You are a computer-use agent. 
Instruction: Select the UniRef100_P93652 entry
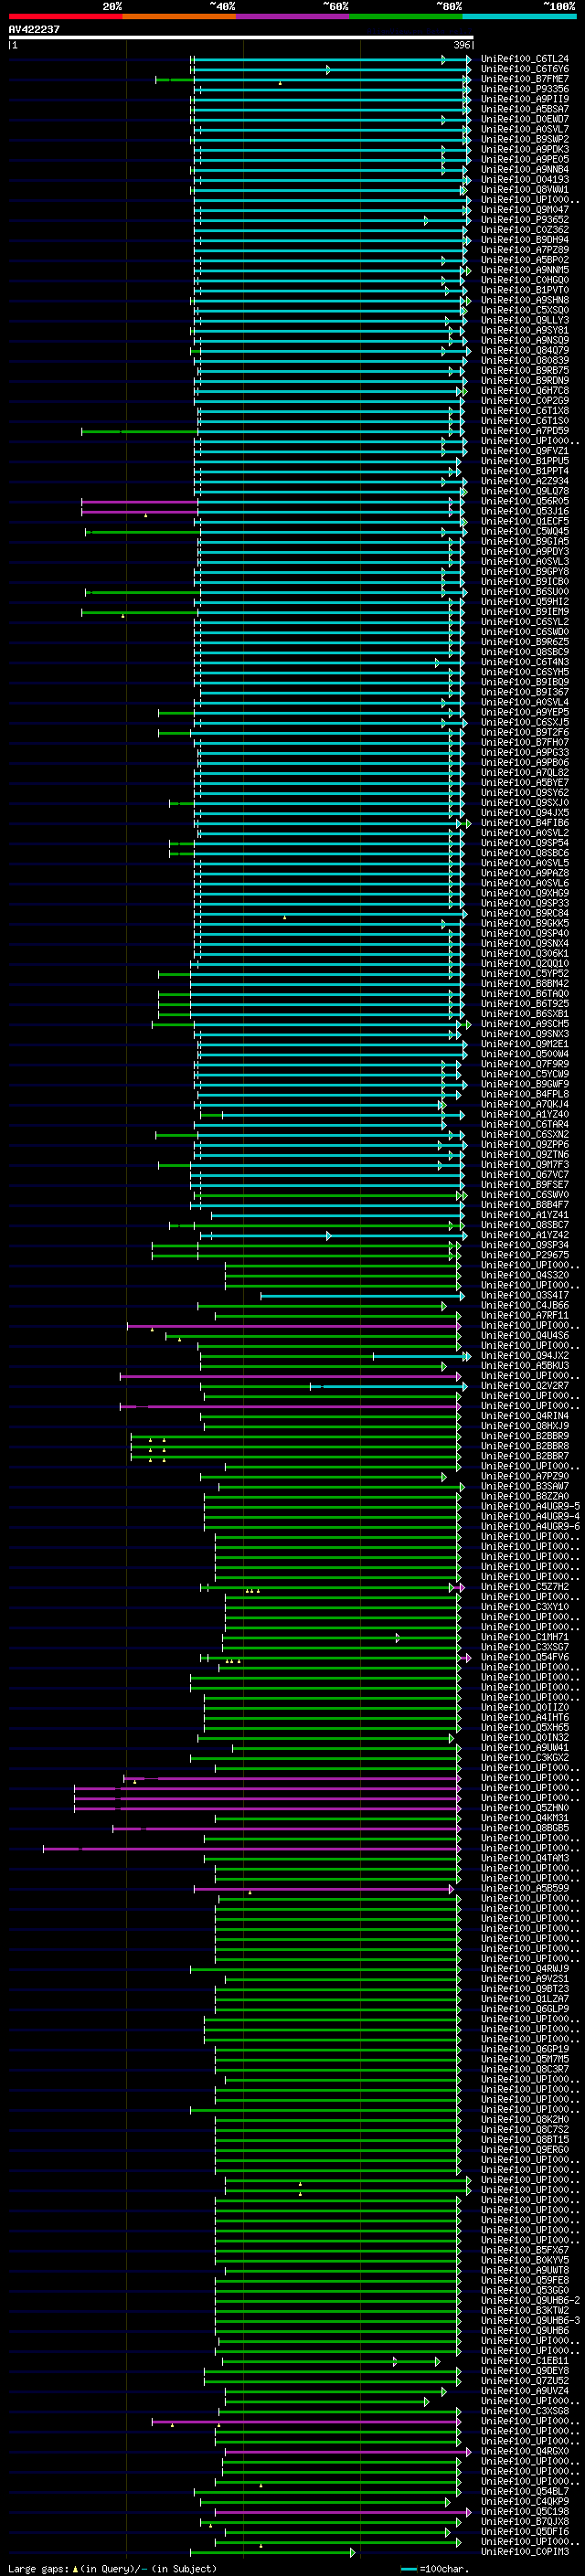click(x=524, y=220)
